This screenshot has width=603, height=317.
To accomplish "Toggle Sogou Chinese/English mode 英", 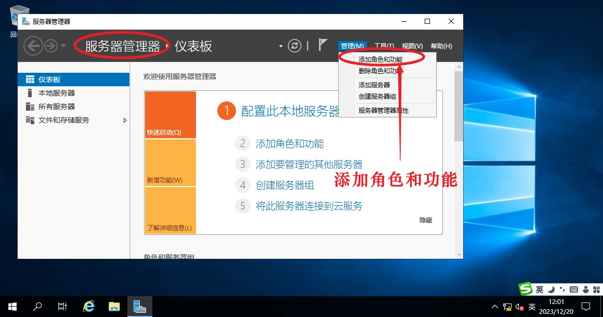I will click(540, 289).
